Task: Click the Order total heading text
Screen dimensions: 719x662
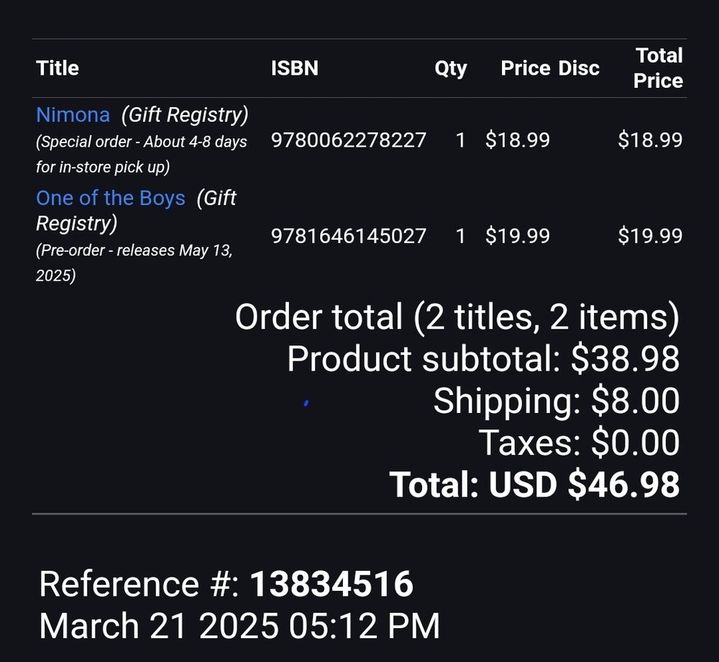Action: point(457,317)
